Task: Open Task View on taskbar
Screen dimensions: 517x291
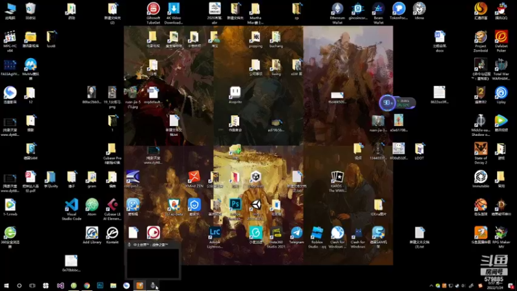Action: [x=32, y=286]
